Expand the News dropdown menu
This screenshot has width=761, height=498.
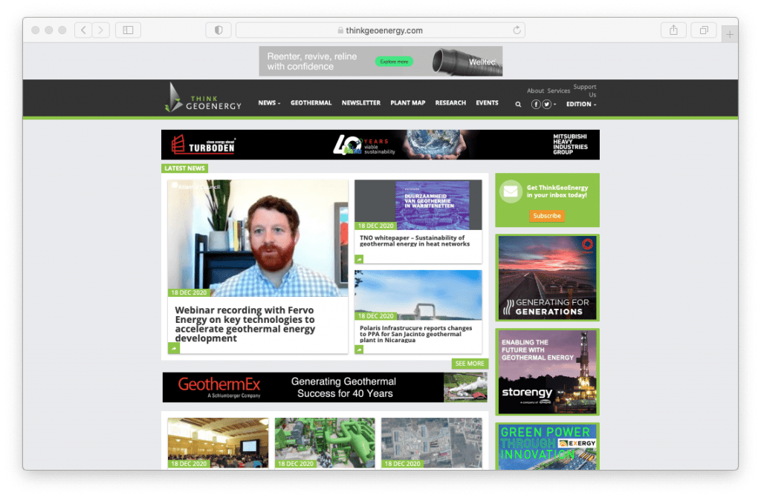[x=269, y=103]
